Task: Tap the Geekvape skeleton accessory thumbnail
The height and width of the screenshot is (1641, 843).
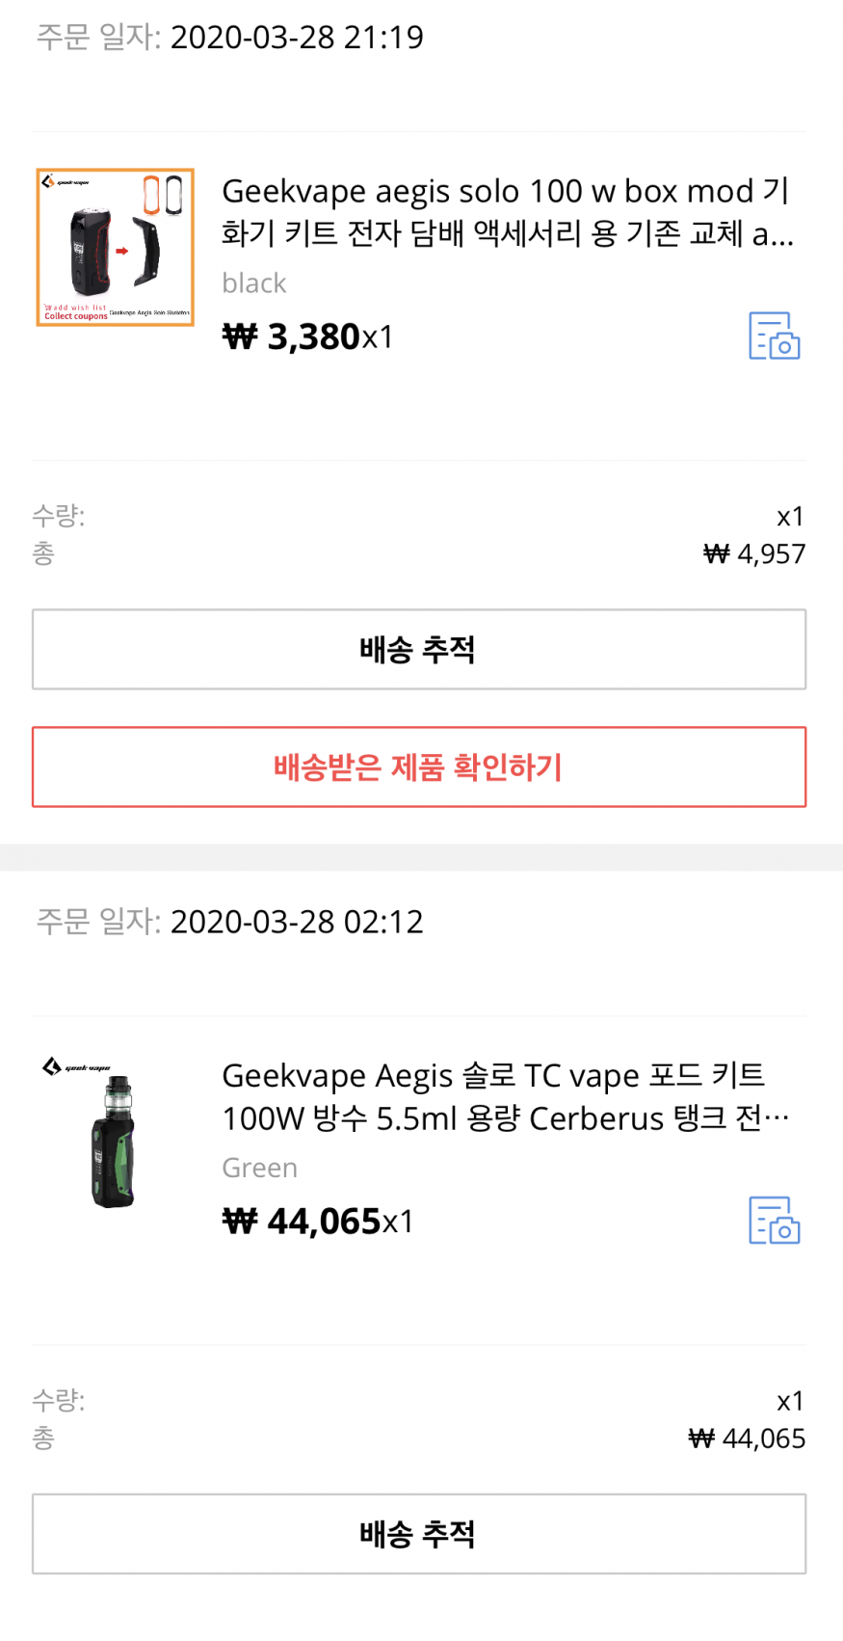Action: tap(116, 247)
